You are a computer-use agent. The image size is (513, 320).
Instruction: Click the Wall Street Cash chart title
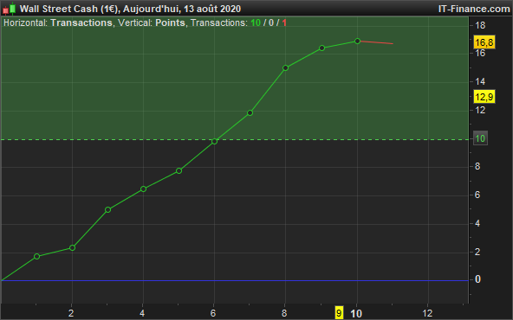pyautogui.click(x=130, y=9)
